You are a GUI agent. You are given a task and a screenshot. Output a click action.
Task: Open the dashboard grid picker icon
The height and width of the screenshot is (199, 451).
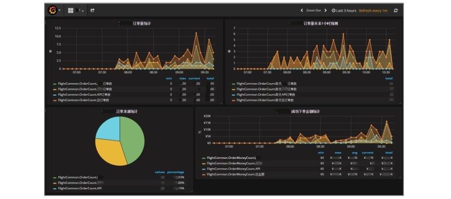71,10
